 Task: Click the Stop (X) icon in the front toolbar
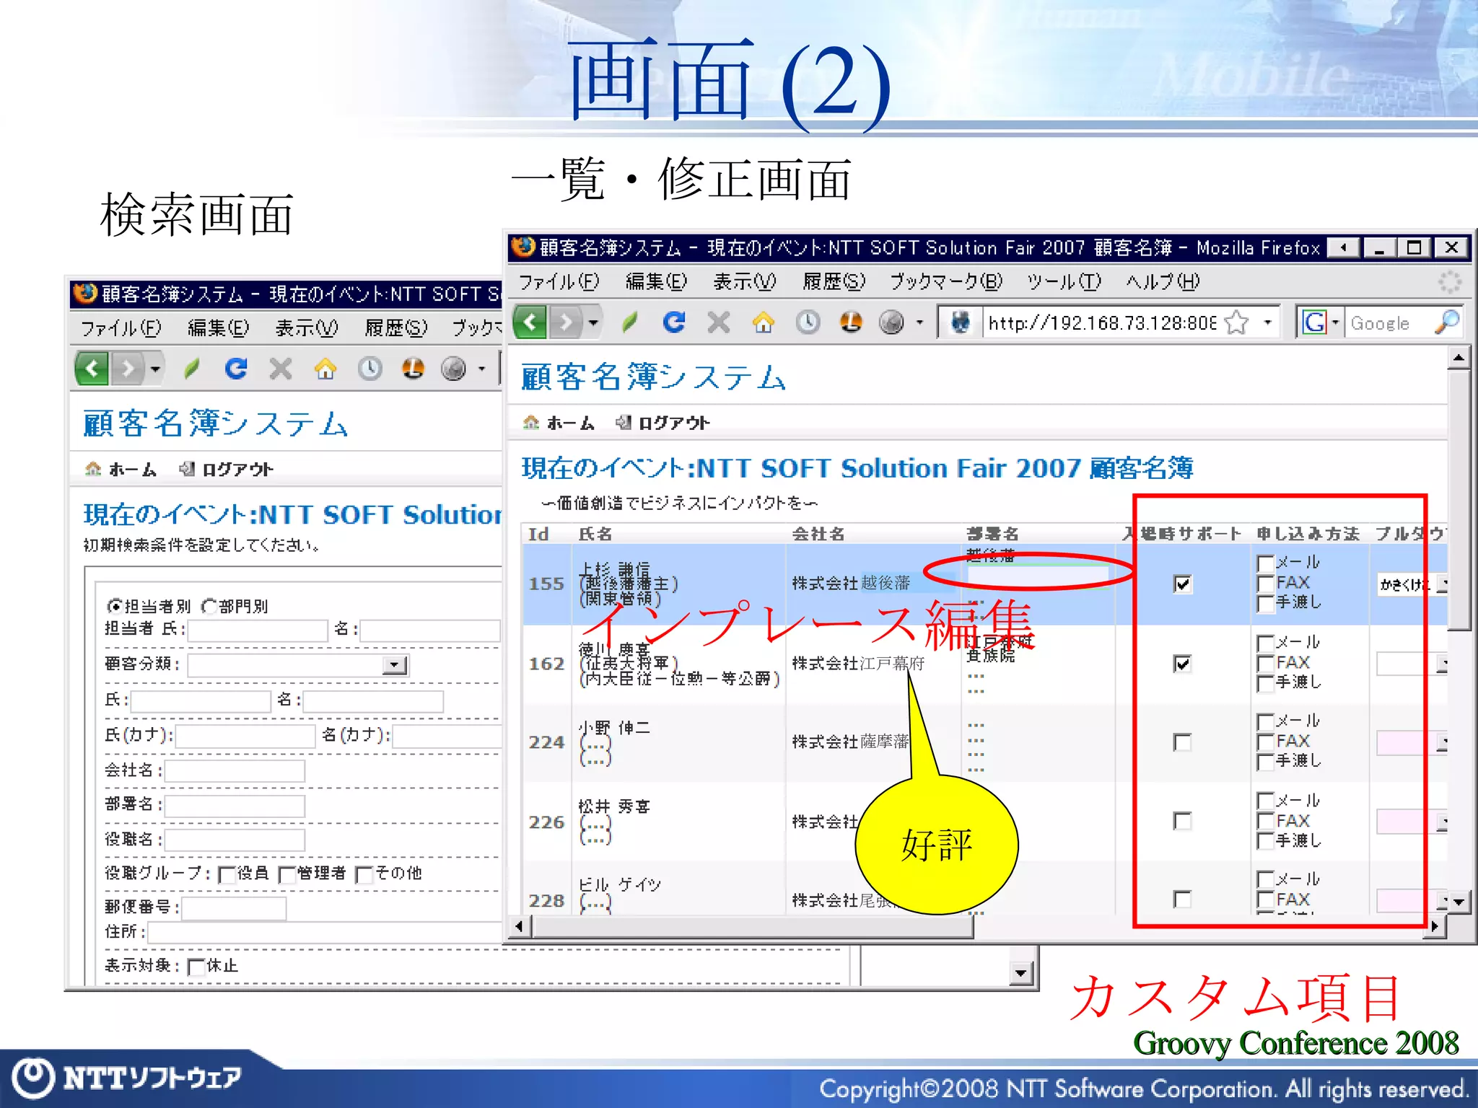(x=718, y=322)
